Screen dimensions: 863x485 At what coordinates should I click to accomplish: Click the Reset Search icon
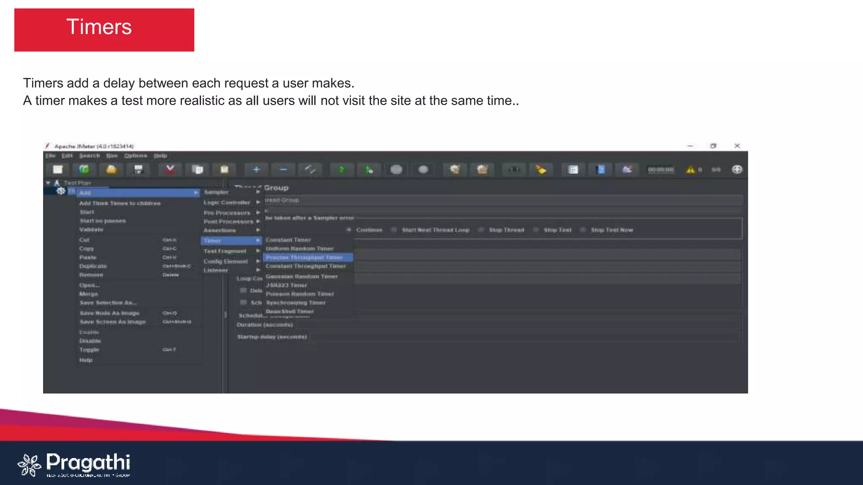point(541,170)
